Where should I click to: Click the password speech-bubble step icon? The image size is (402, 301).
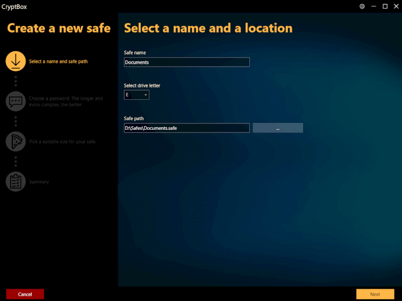click(16, 101)
